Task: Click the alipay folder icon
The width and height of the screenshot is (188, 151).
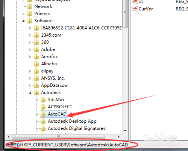Action: pos(36,71)
